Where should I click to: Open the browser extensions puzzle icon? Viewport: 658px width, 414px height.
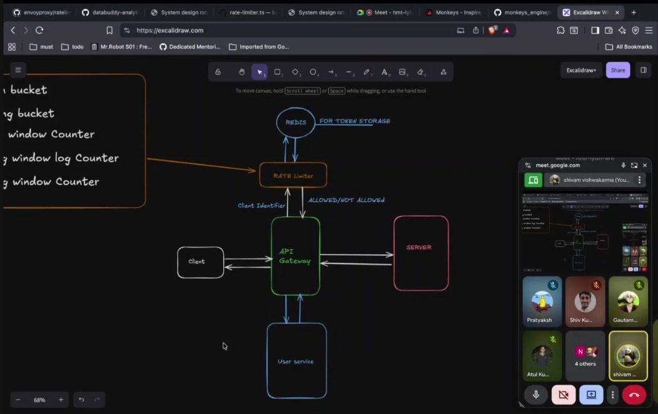[x=560, y=30]
